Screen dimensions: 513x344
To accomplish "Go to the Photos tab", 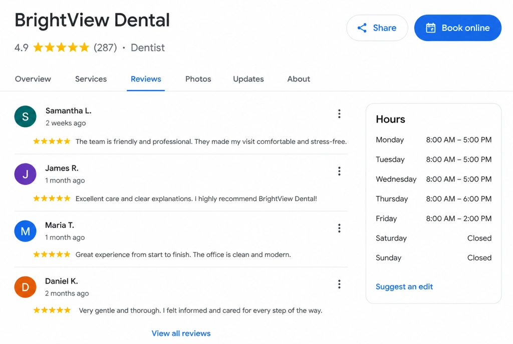I will click(198, 79).
